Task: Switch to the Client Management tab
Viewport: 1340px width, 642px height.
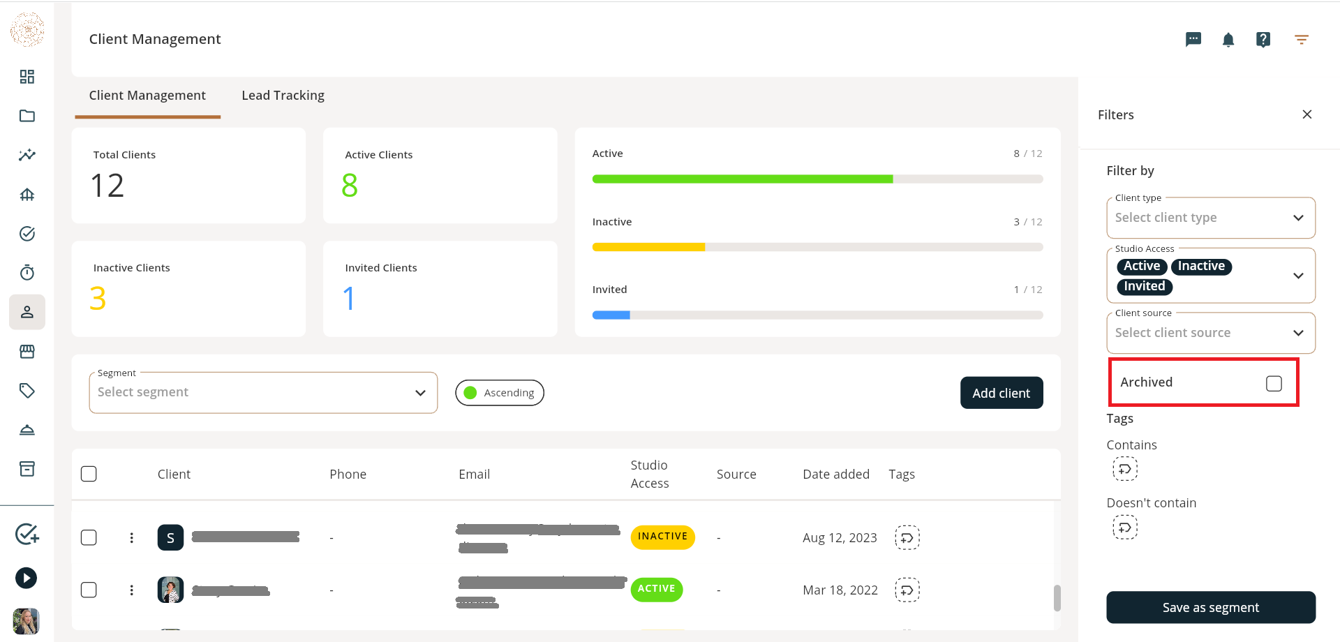Action: tap(147, 96)
